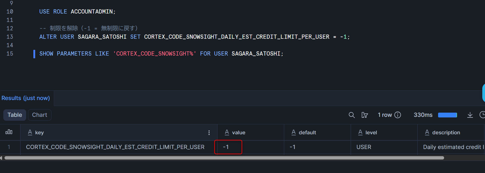Click the text type icon of value column
485x173 pixels.
[227, 132]
